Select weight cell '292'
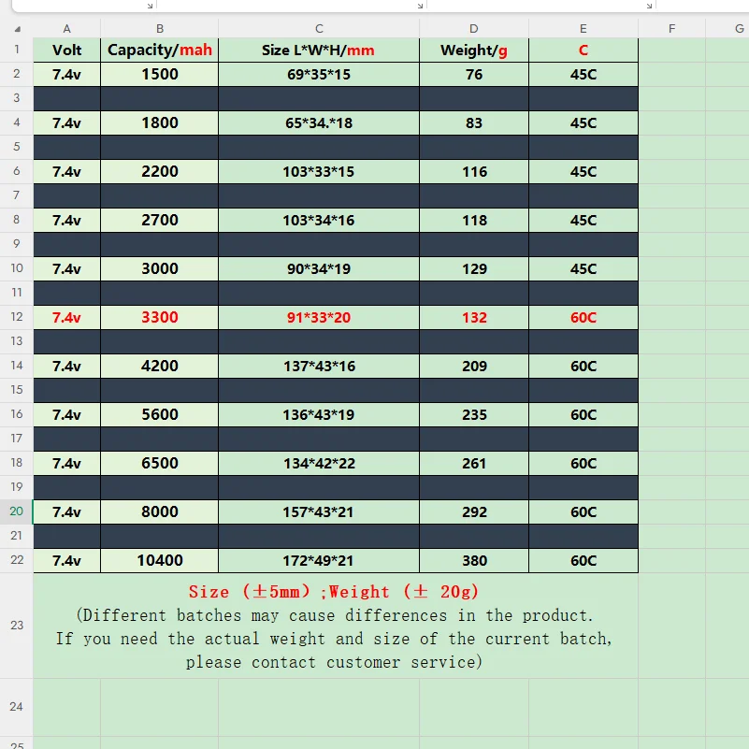 pos(474,512)
